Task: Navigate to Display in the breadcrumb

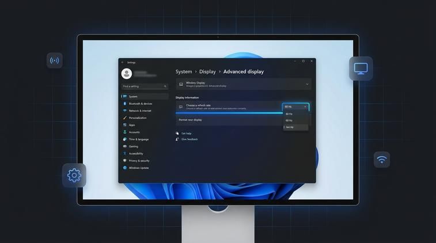Action: pyautogui.click(x=207, y=72)
